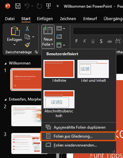
Task: Reset the slide with the reset icon
Action: point(59,36)
